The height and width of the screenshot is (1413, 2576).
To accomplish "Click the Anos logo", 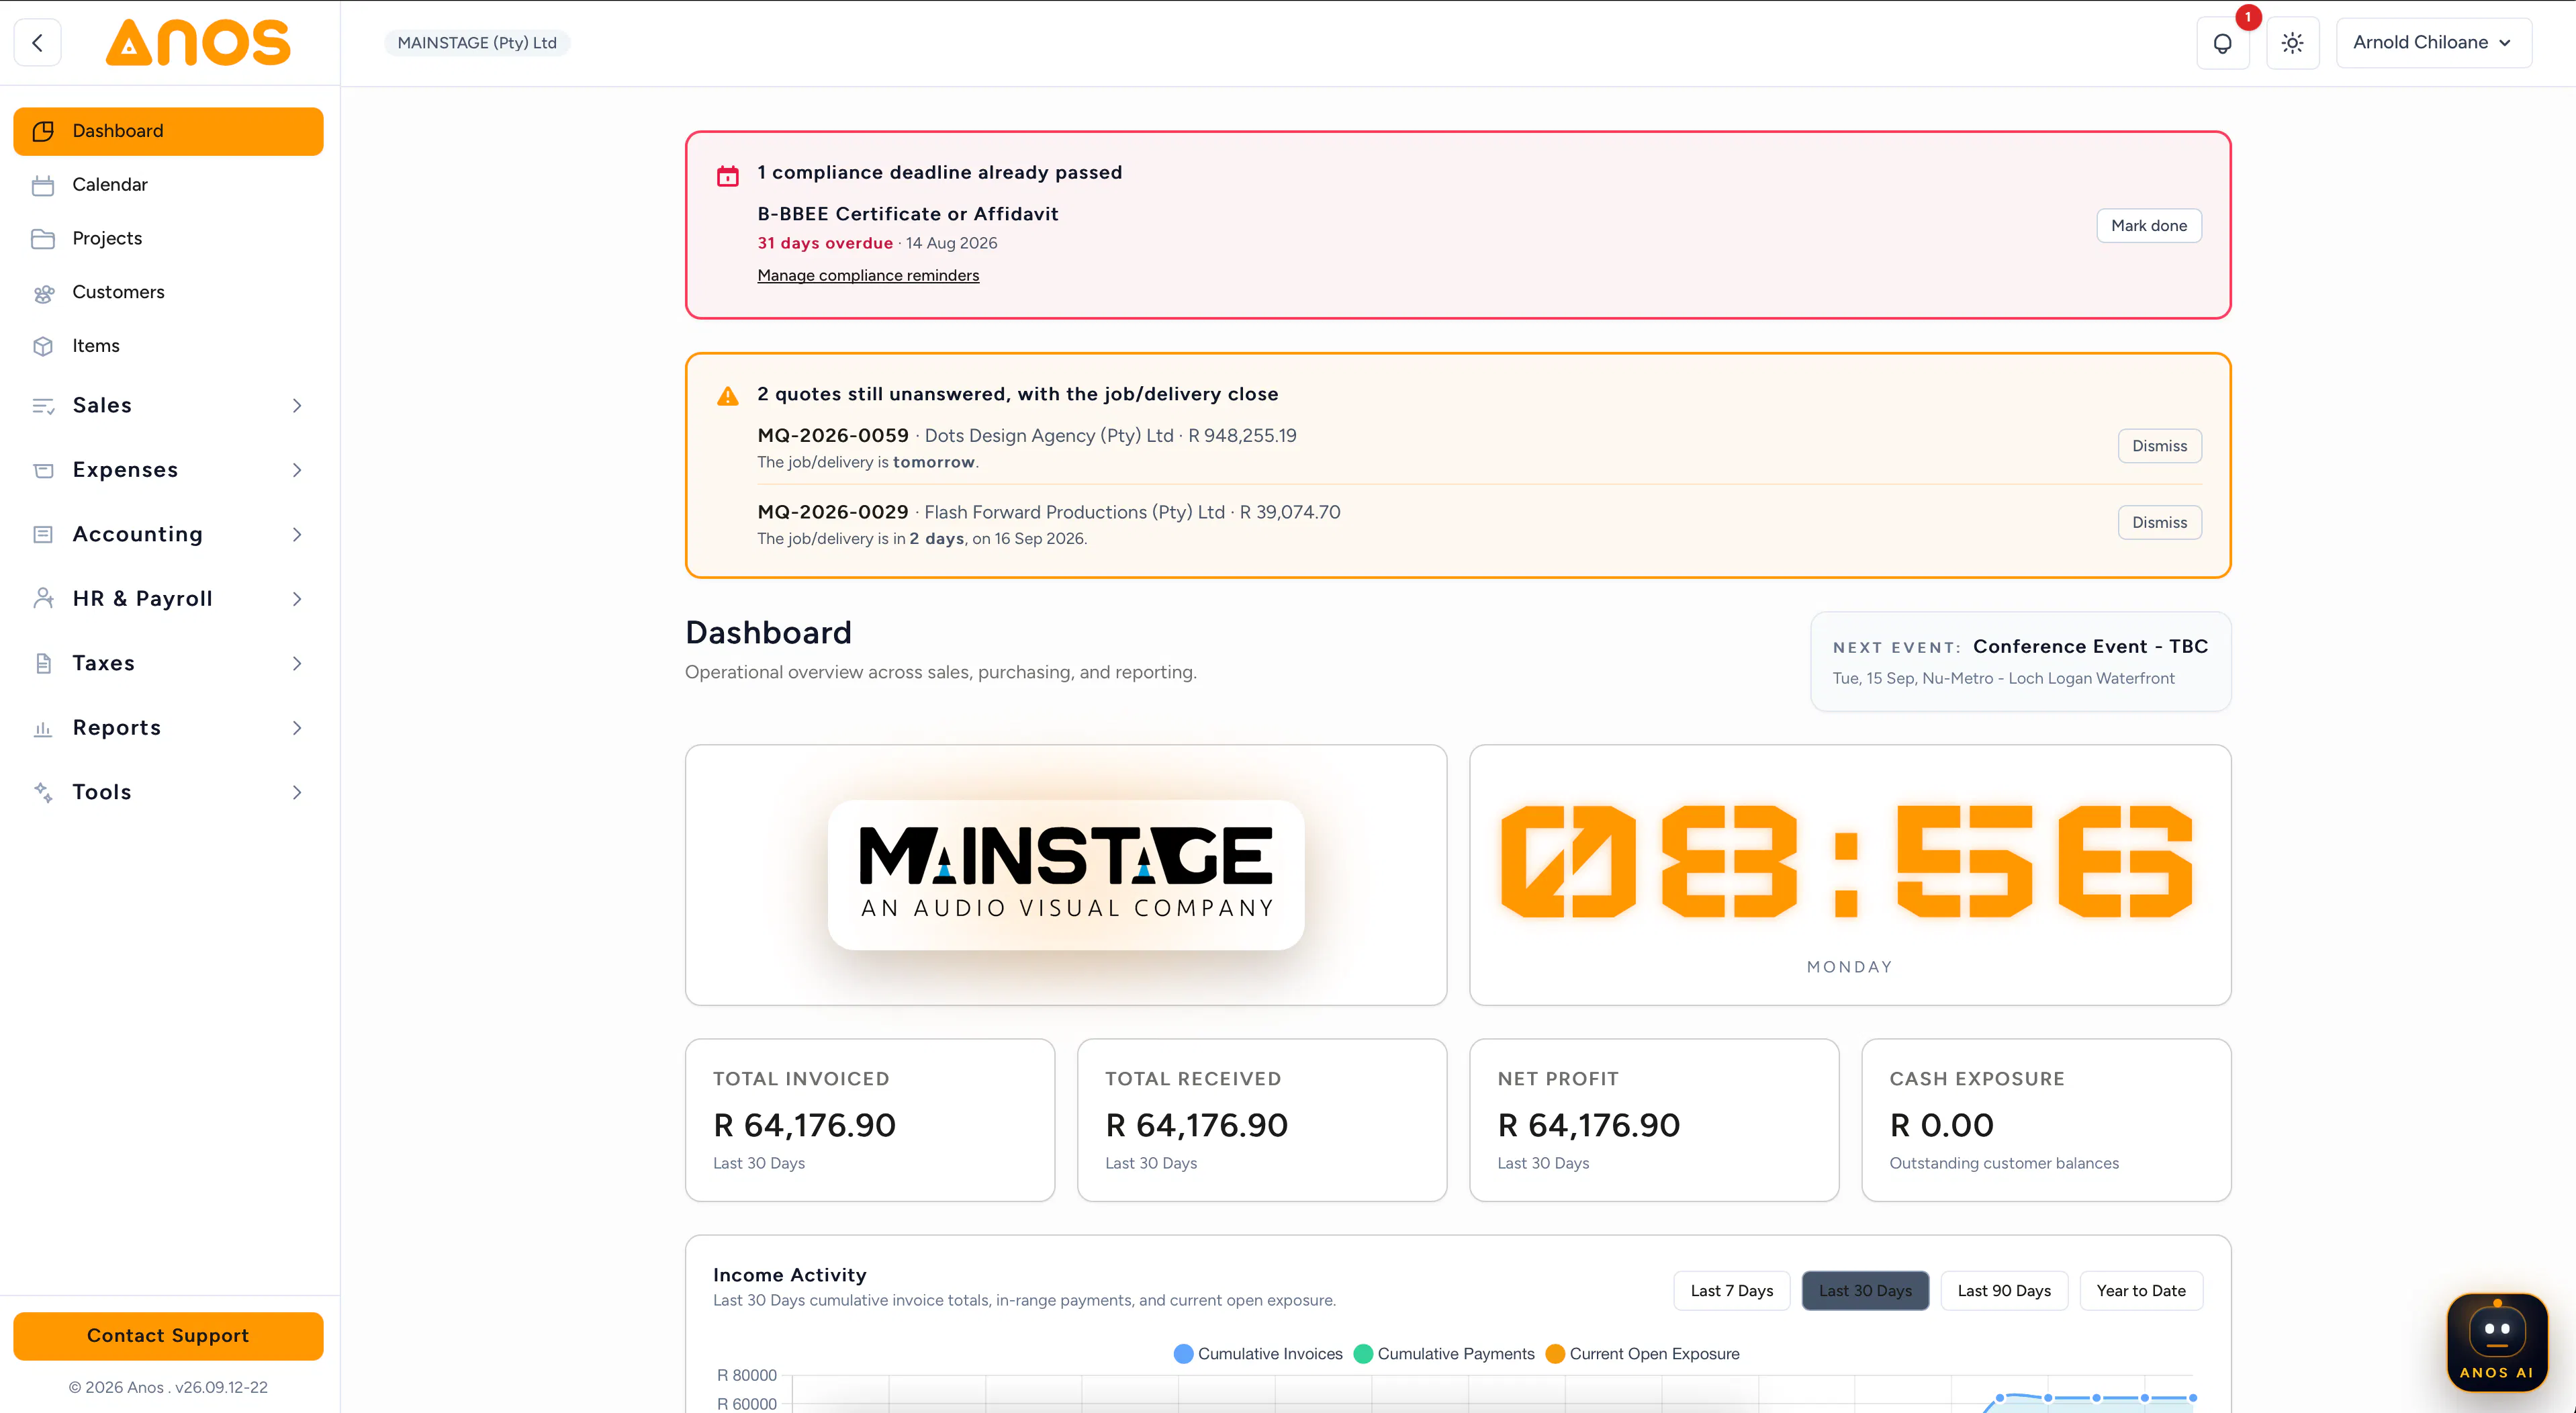I will 198,43.
